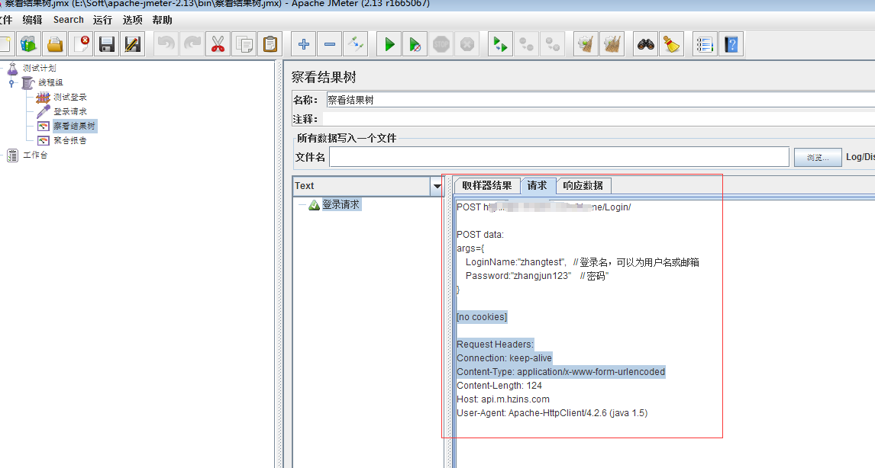The image size is (875, 468).
Task: Click the binoculars Search icon
Action: coord(646,44)
